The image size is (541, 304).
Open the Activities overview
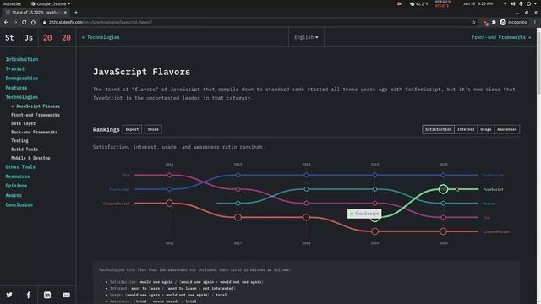coord(12,3)
